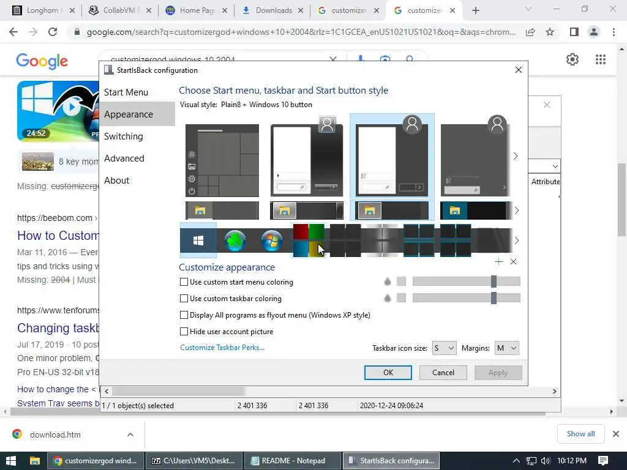Screen dimensions: 627x470
Task: Share this page icon in address bar
Action: pos(530,32)
